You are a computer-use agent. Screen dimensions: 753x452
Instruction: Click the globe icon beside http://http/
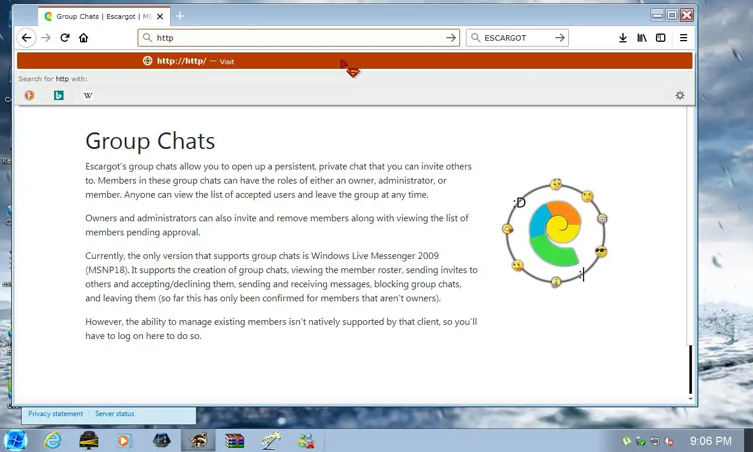[148, 61]
